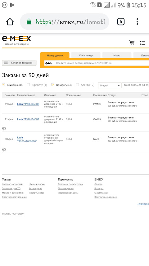Click Возврат осуществлен status for NAKH
Screen dimensions: 149x266
(x=121, y=137)
